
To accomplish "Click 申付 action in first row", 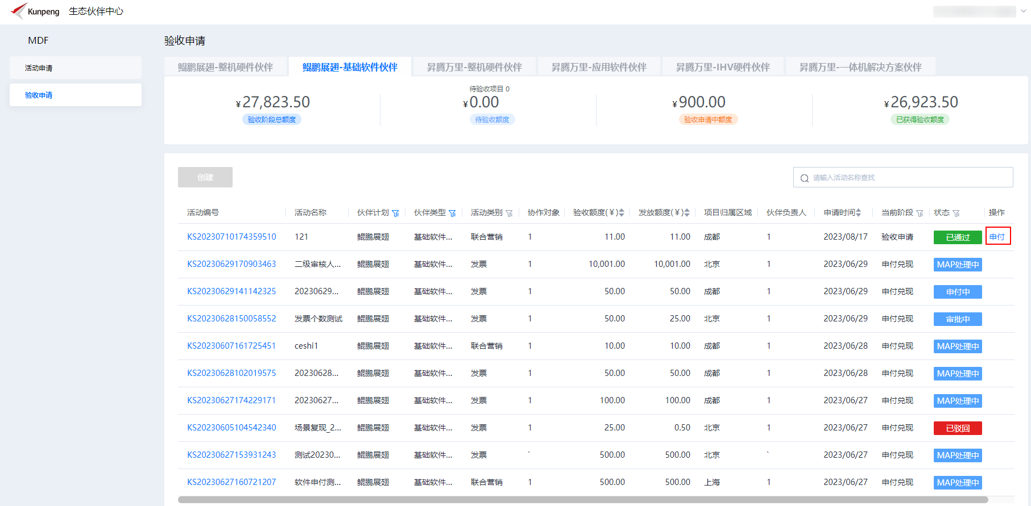I will (x=997, y=237).
